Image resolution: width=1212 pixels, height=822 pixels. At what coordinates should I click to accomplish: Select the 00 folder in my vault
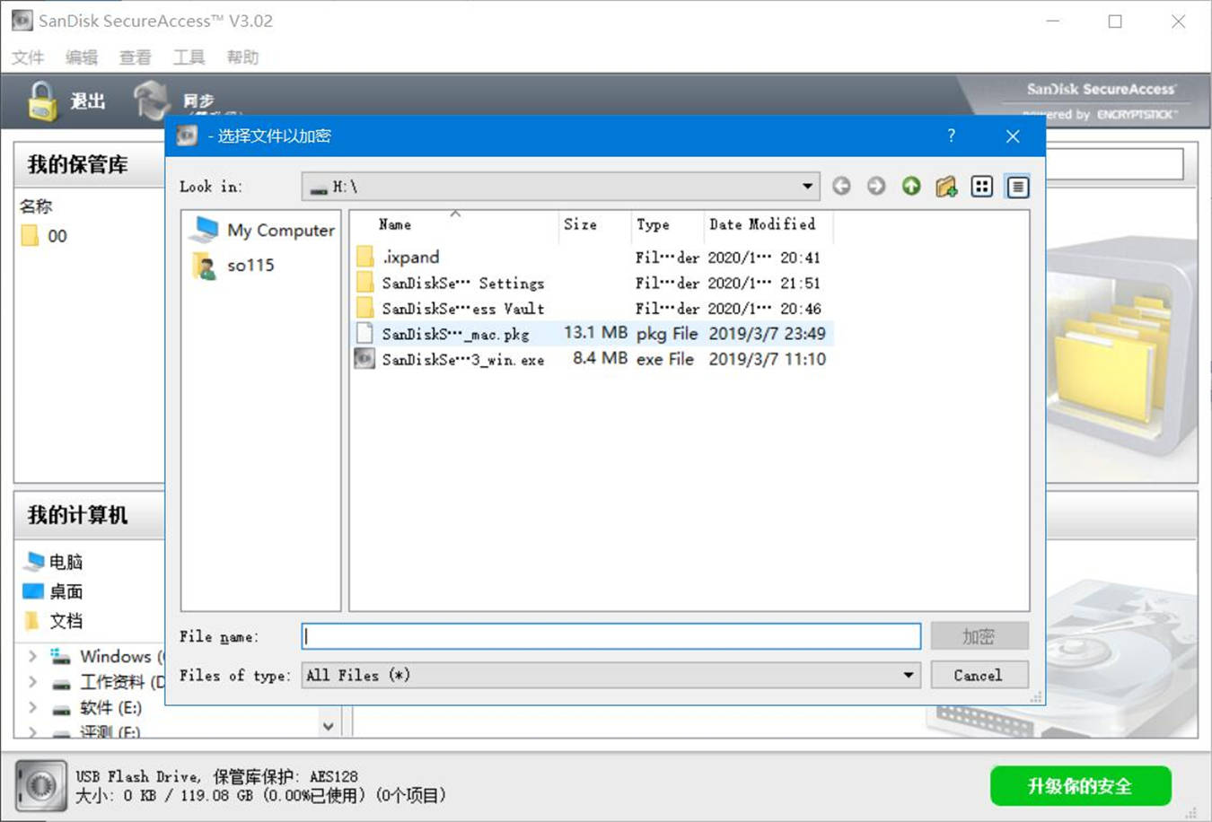[45, 236]
